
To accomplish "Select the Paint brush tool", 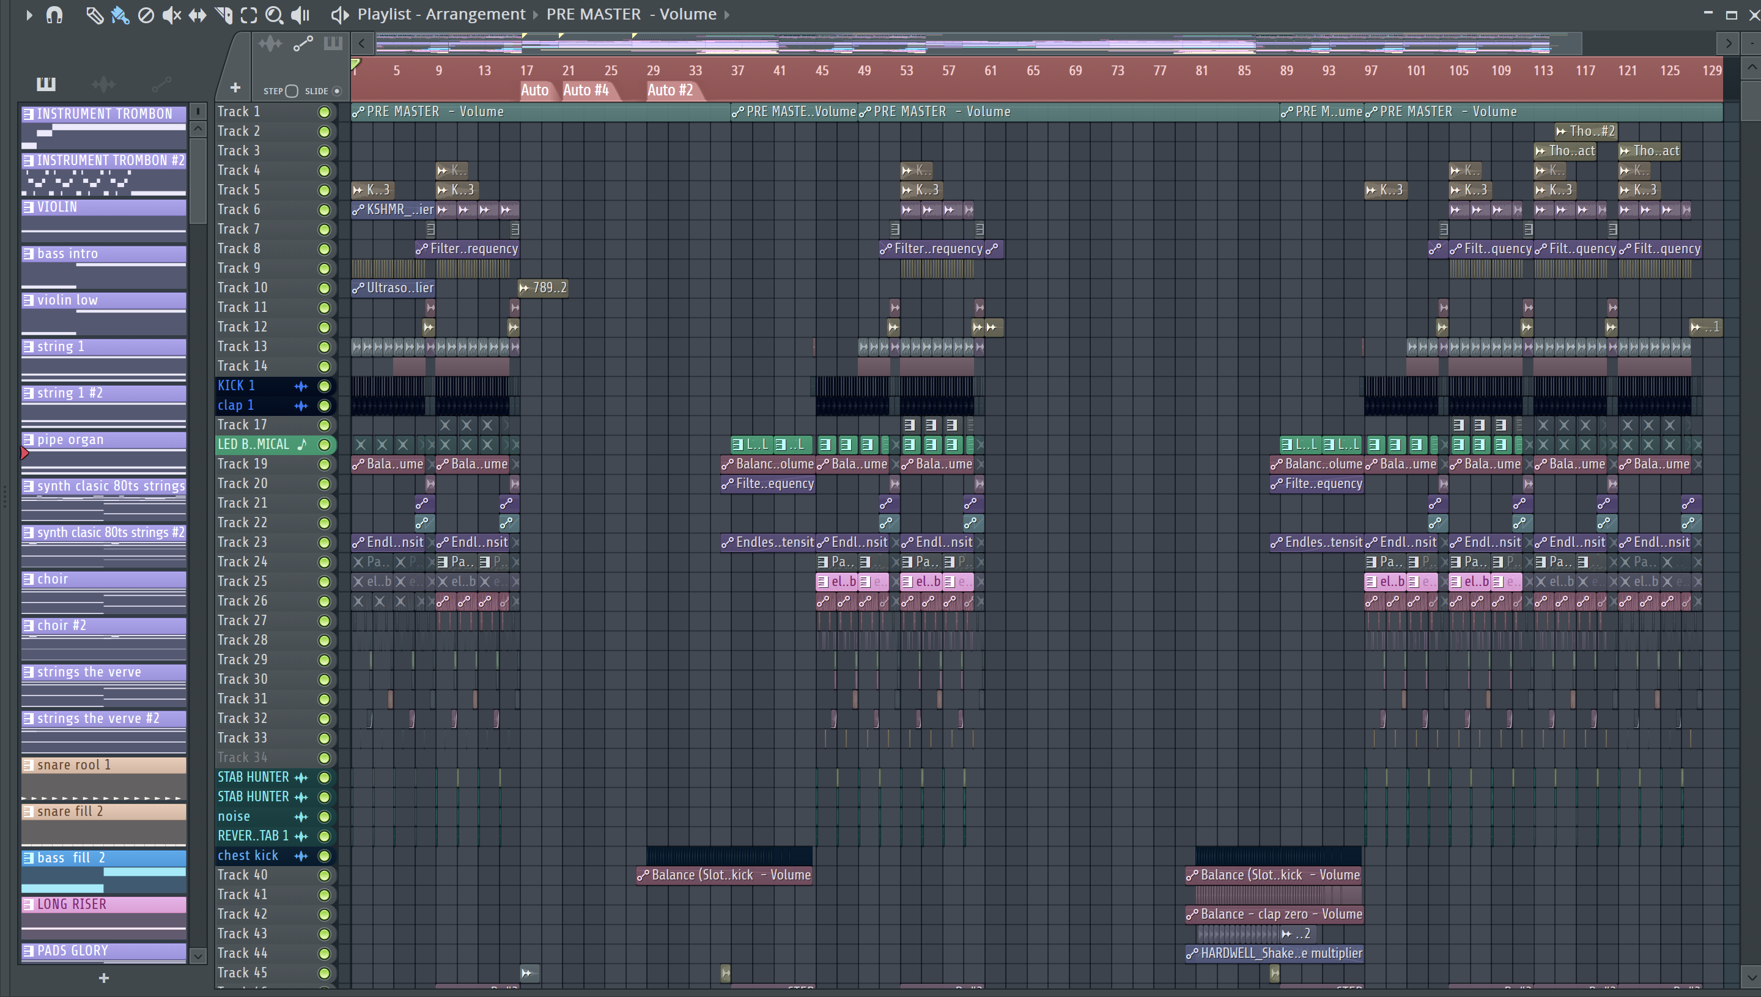I will tap(120, 15).
